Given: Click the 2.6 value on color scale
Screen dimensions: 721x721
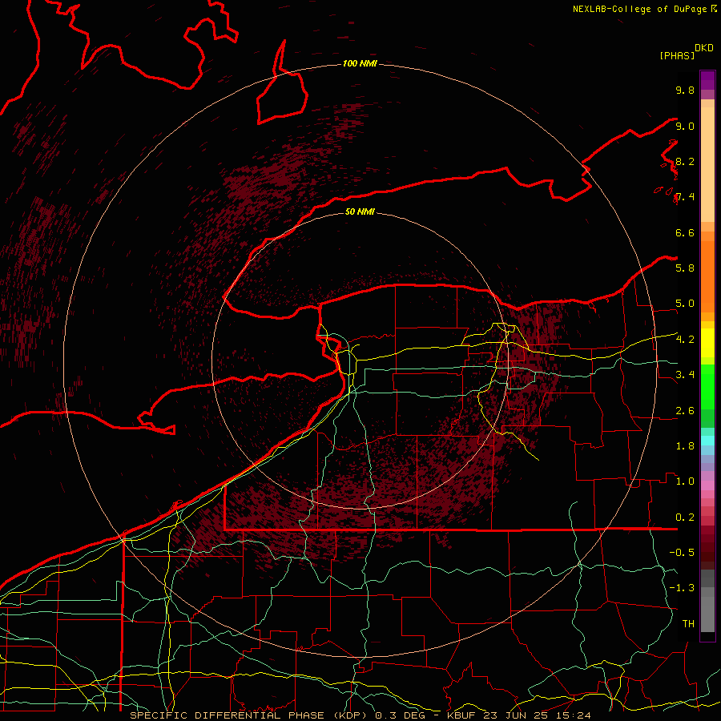Looking at the screenshot, I should 685,410.
